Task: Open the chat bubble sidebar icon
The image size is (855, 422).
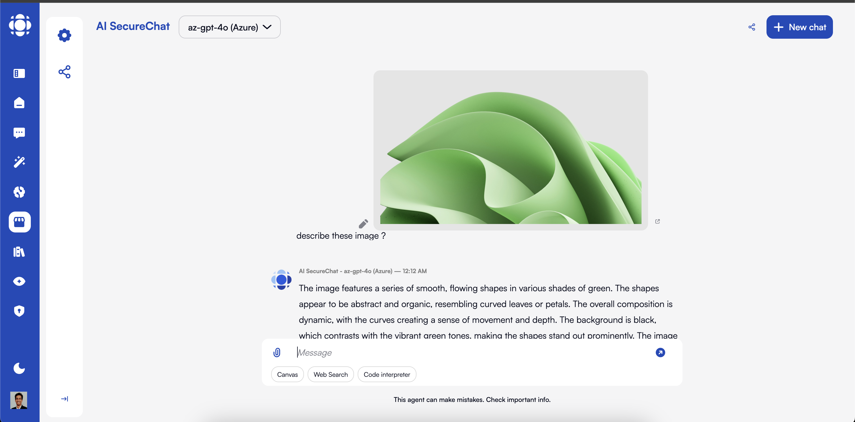Action: point(19,132)
